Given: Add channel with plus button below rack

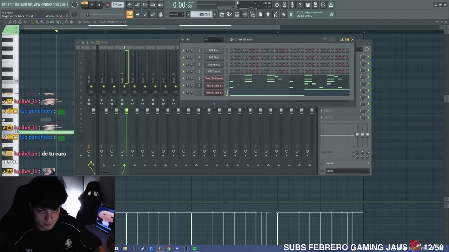Looking at the screenshot, I should pos(214,104).
